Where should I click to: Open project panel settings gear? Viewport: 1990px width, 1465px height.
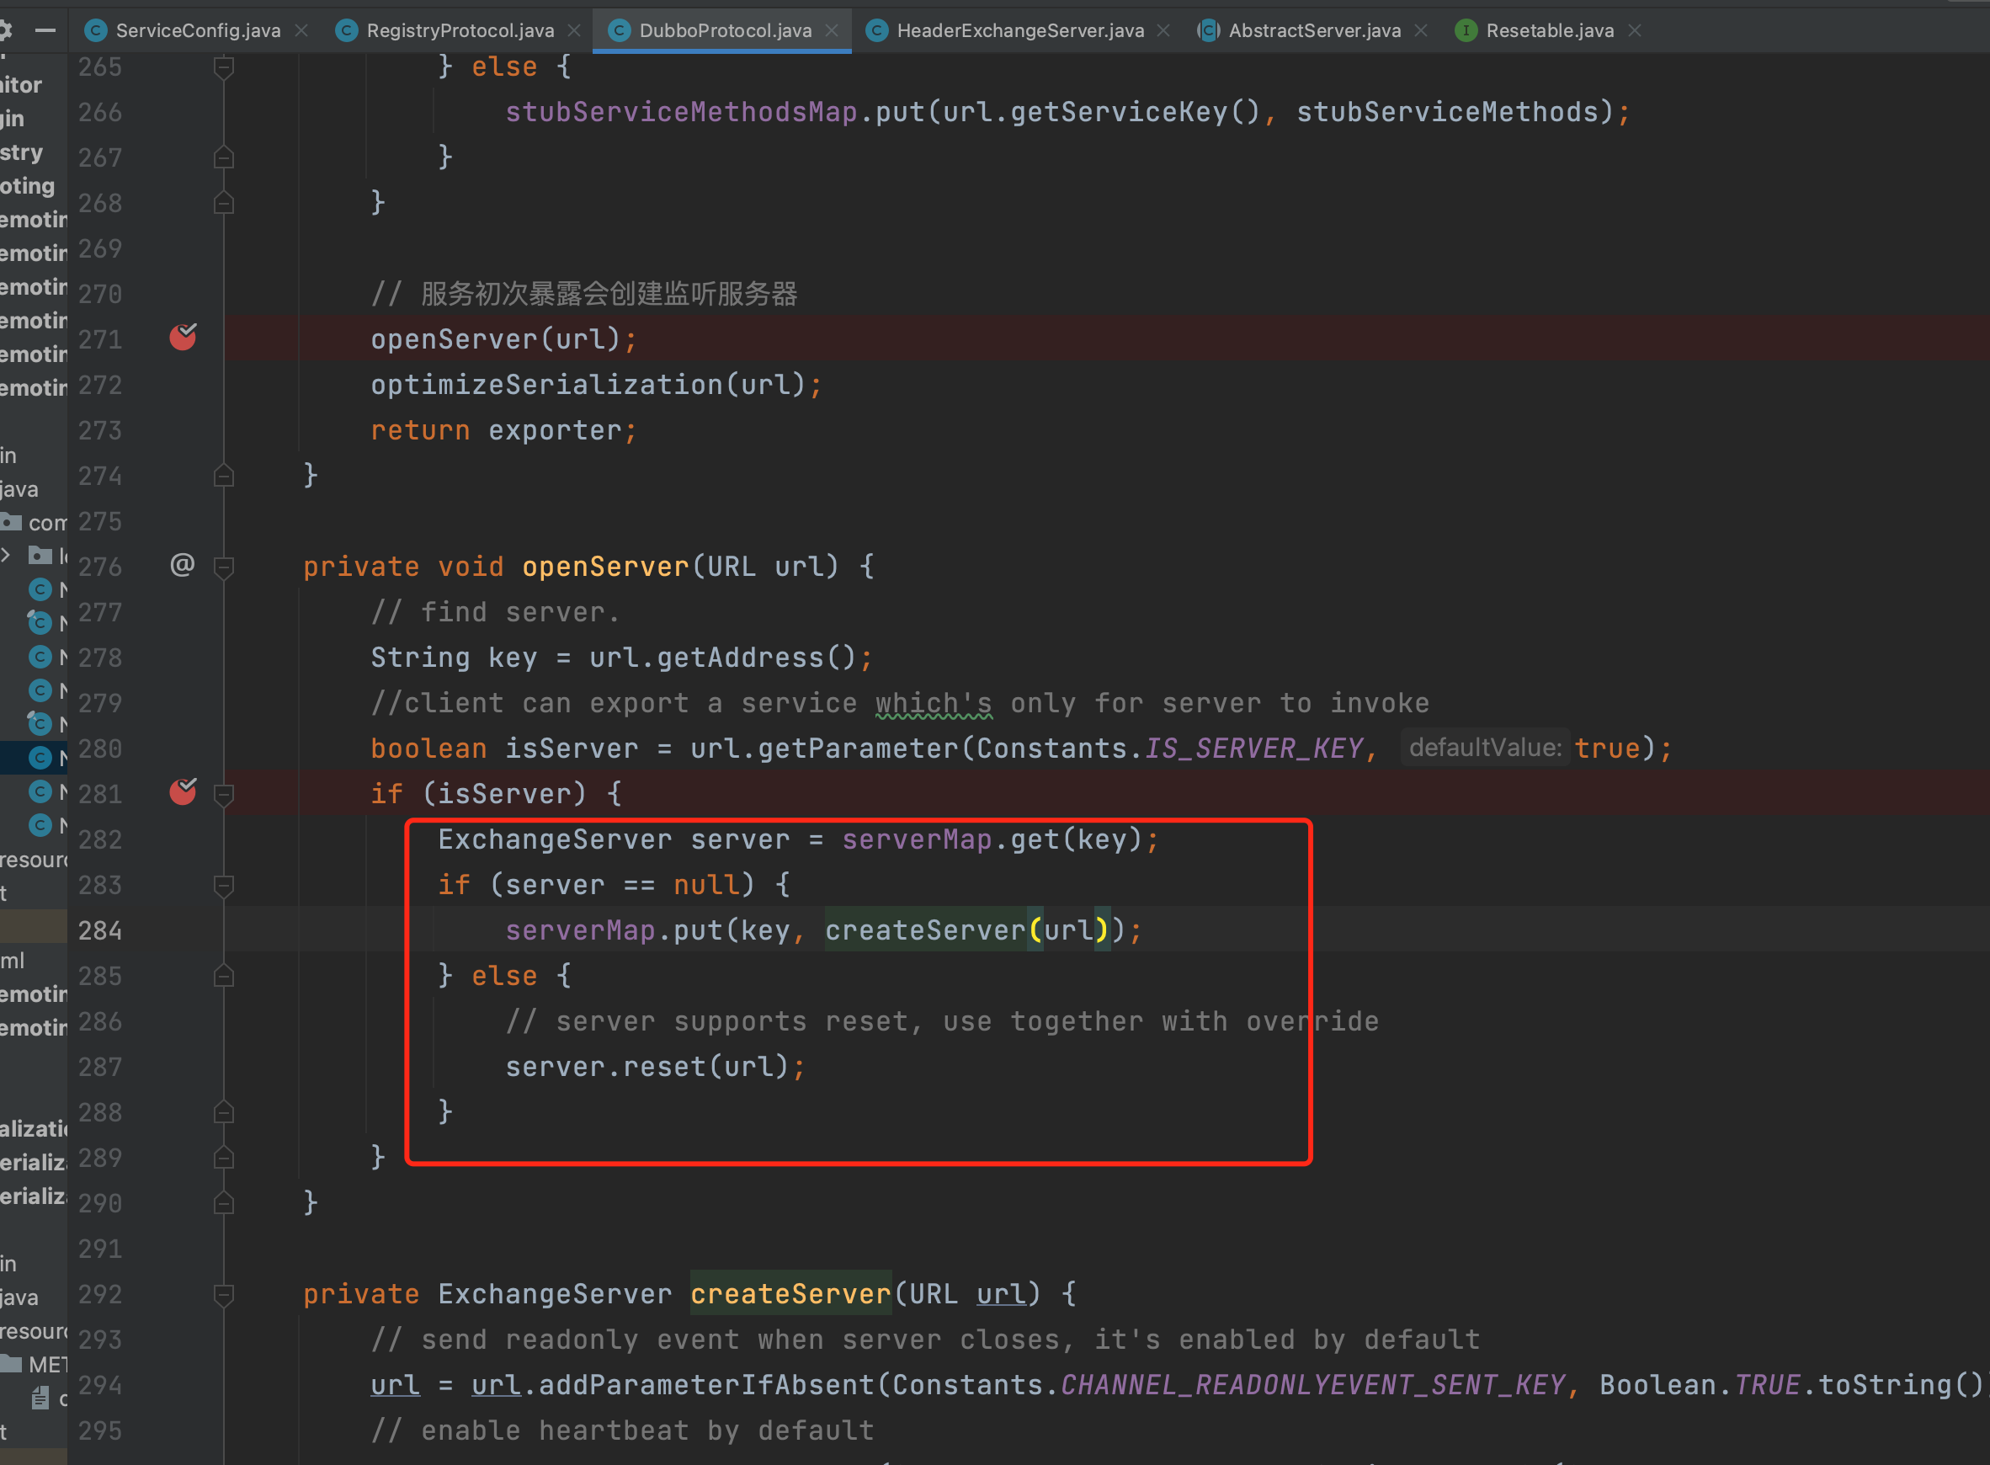(x=5, y=30)
